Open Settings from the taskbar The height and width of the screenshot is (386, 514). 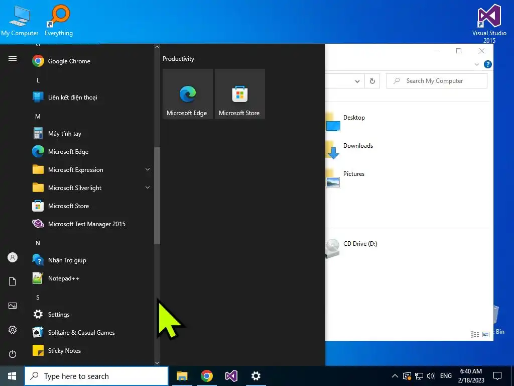click(255, 376)
